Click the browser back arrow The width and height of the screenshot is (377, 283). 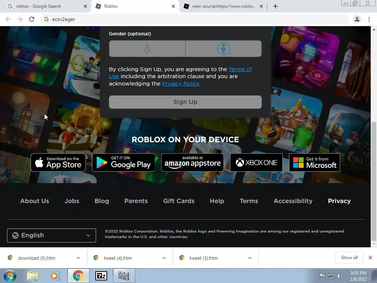[8, 19]
